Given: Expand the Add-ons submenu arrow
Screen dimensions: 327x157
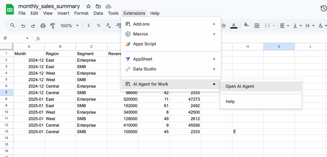Looking at the screenshot, I should (214, 24).
